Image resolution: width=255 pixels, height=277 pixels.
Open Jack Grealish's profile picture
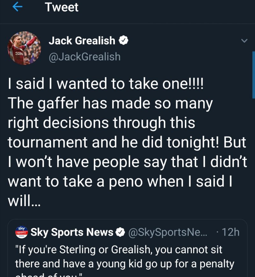click(x=22, y=48)
